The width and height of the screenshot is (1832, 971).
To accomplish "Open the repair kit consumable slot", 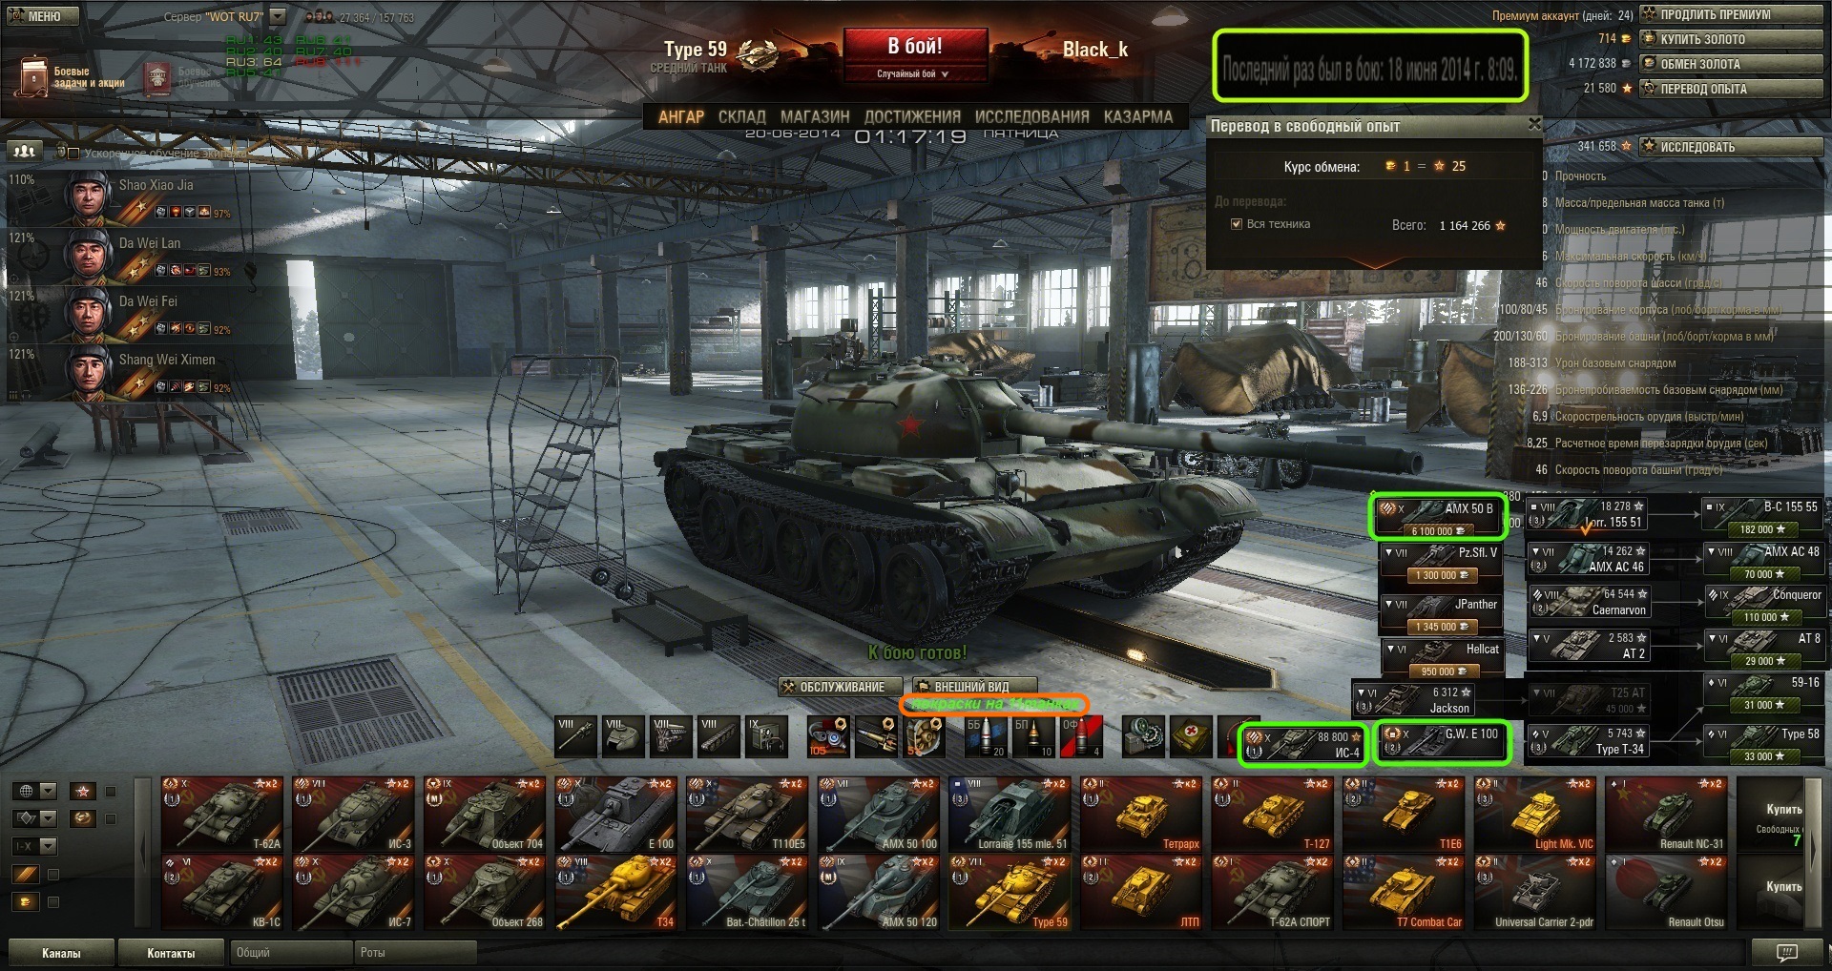I will (1144, 735).
